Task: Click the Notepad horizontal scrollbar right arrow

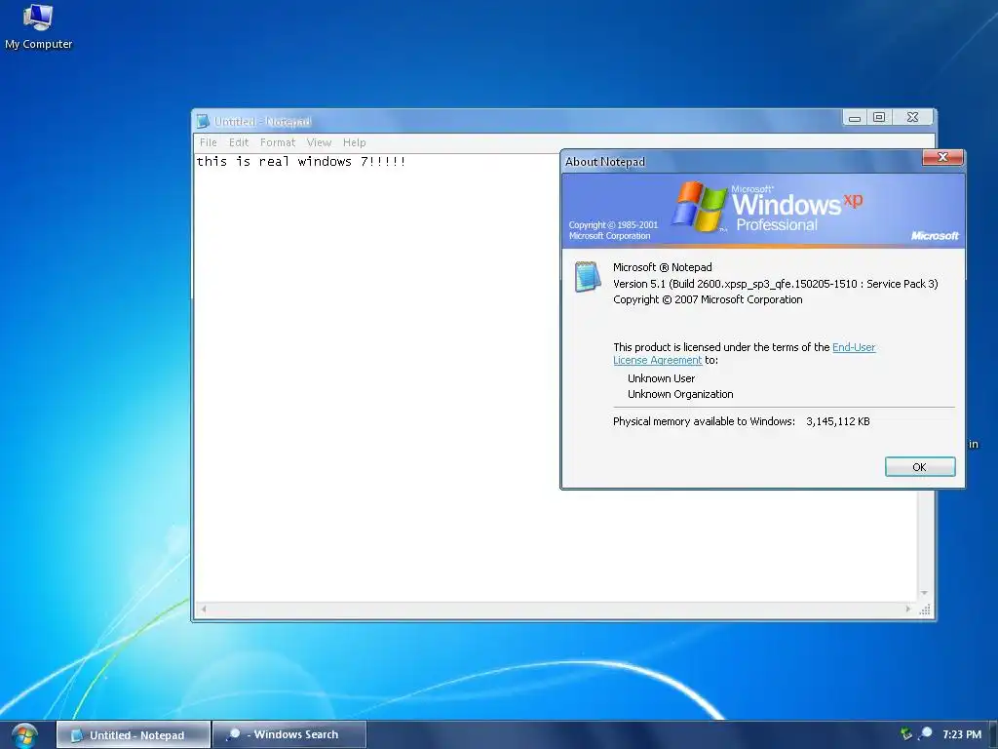Action: click(908, 609)
